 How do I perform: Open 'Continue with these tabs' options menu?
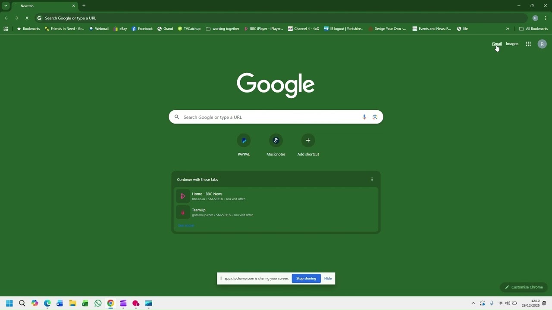(372, 180)
